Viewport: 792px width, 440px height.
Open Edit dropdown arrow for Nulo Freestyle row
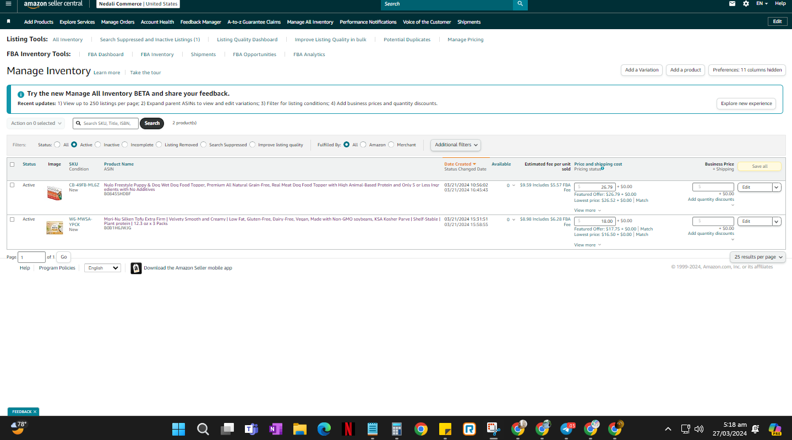click(777, 187)
